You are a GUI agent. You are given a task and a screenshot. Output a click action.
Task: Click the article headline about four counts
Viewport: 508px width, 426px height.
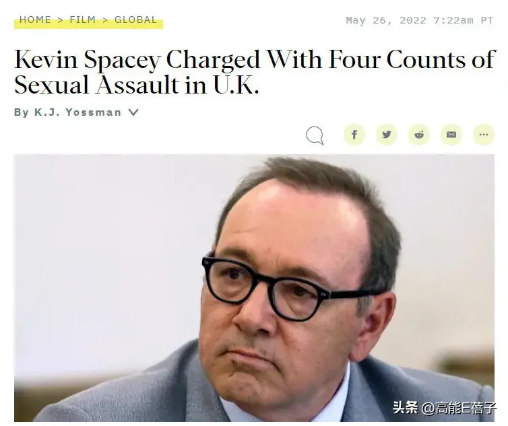(x=255, y=72)
